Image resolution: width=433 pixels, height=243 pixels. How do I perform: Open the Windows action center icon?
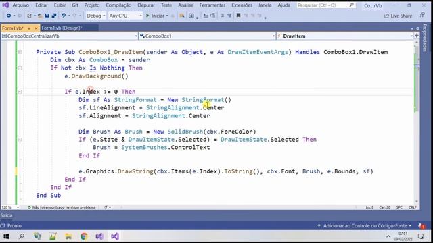pyautogui.click(x=421, y=236)
